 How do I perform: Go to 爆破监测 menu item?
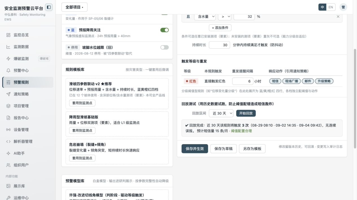[28, 59]
